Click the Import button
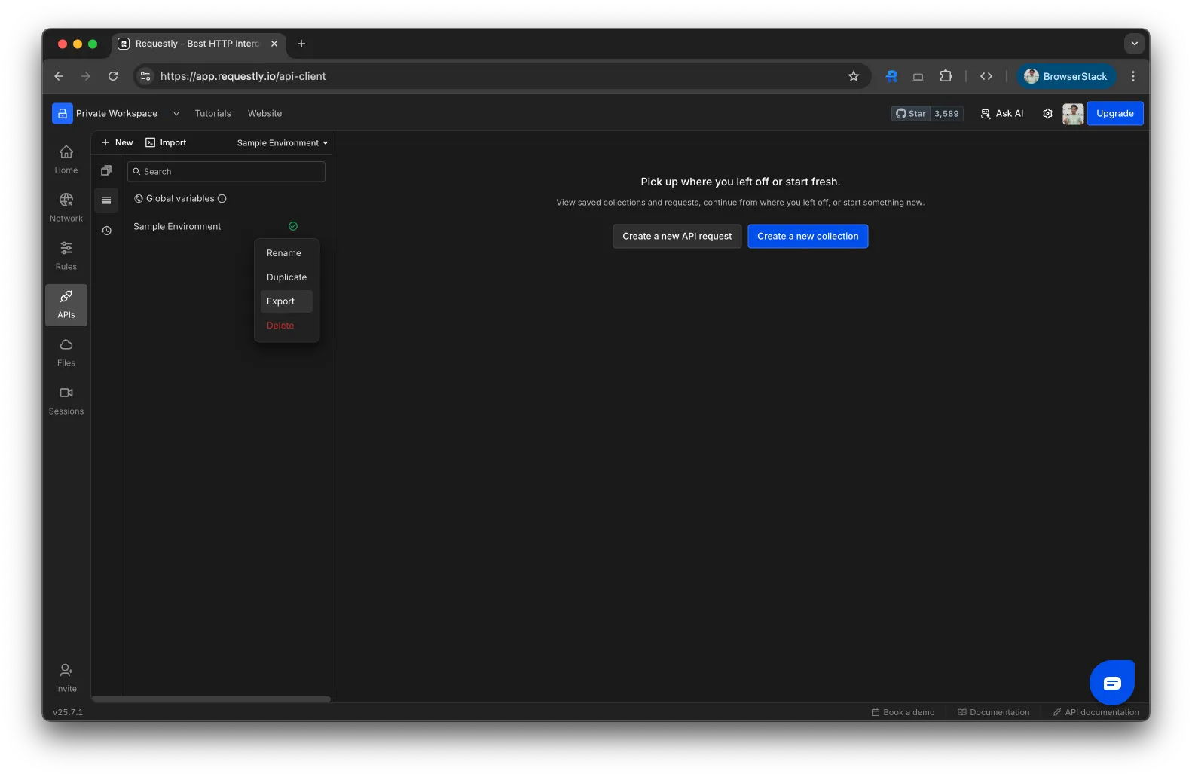1192x777 pixels. pyautogui.click(x=166, y=143)
